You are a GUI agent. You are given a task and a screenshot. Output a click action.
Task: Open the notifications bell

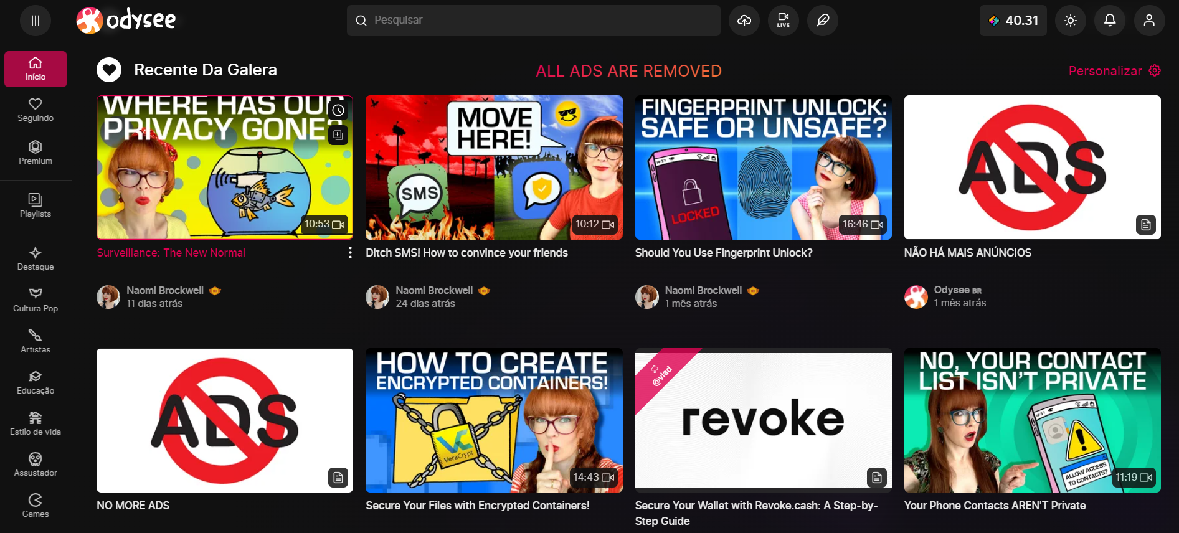pyautogui.click(x=1109, y=21)
